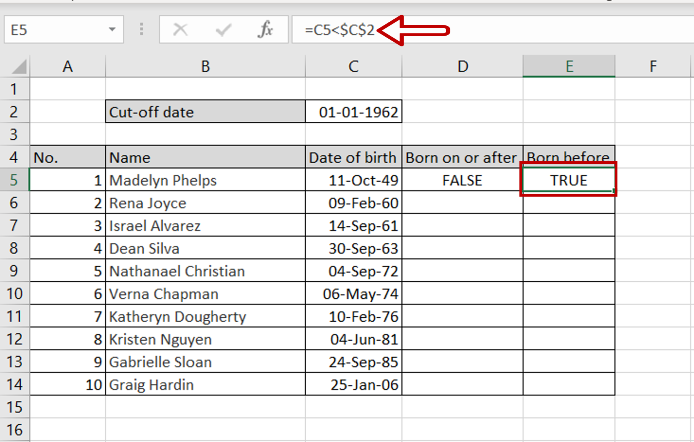Select Kristen Nguyen's number cell 8
694x442 pixels.
point(68,339)
